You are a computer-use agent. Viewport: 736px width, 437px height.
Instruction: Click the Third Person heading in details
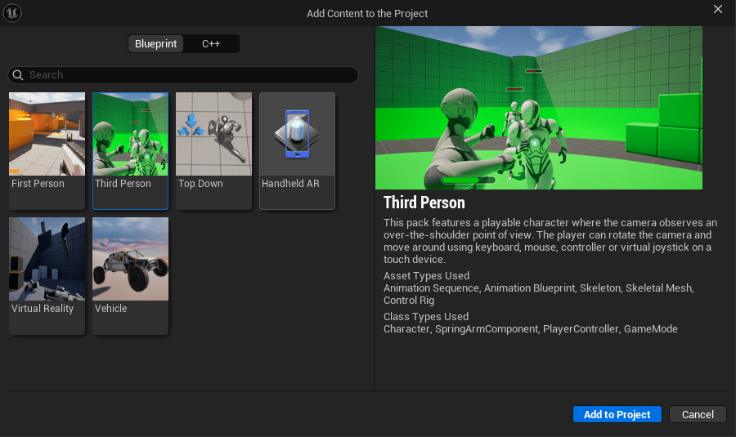(424, 203)
